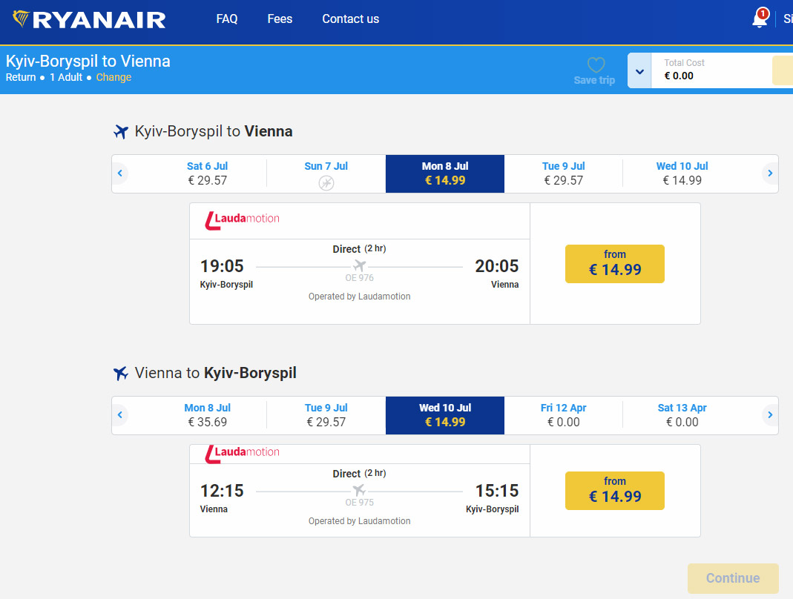This screenshot has height=599, width=793.
Task: Show later outbound dates with right chevron
Action: [x=770, y=173]
